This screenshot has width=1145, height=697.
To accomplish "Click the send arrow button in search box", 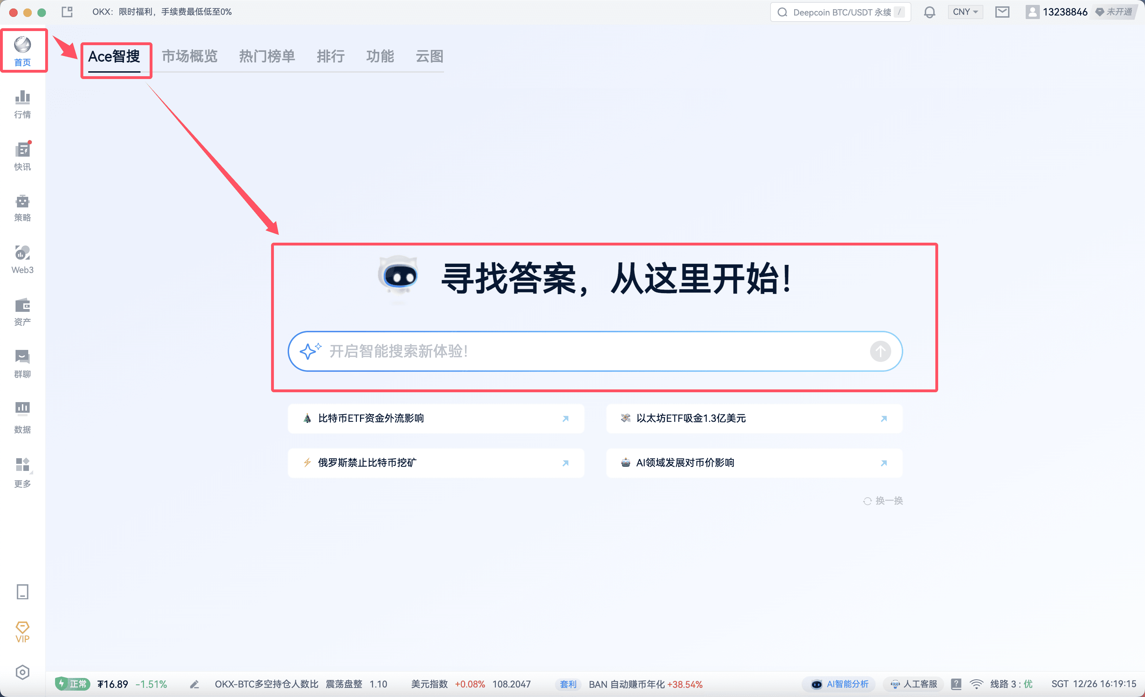I will [880, 351].
